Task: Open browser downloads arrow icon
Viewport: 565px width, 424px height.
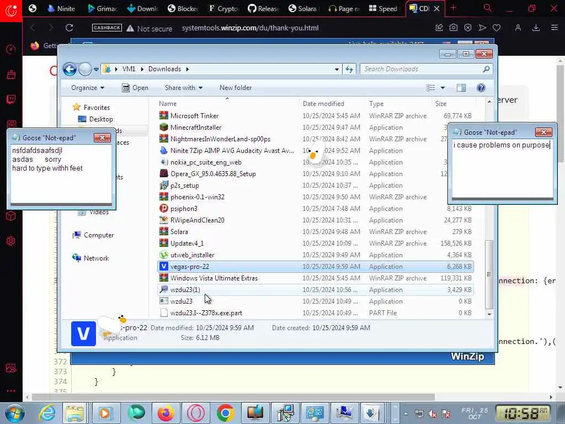Action: [x=536, y=28]
